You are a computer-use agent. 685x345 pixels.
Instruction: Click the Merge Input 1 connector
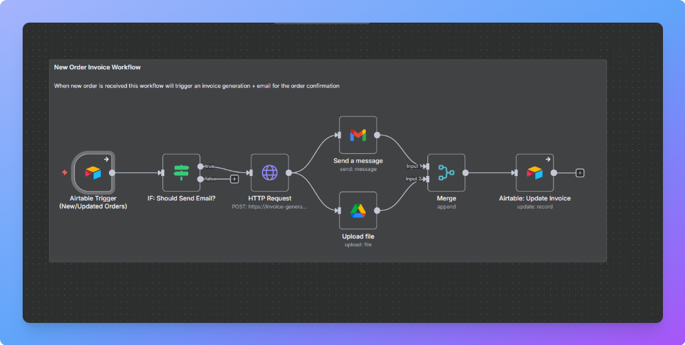[x=427, y=166]
